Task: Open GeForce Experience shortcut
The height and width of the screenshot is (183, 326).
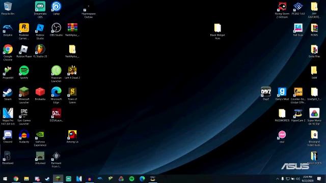Action: [x=40, y=138]
